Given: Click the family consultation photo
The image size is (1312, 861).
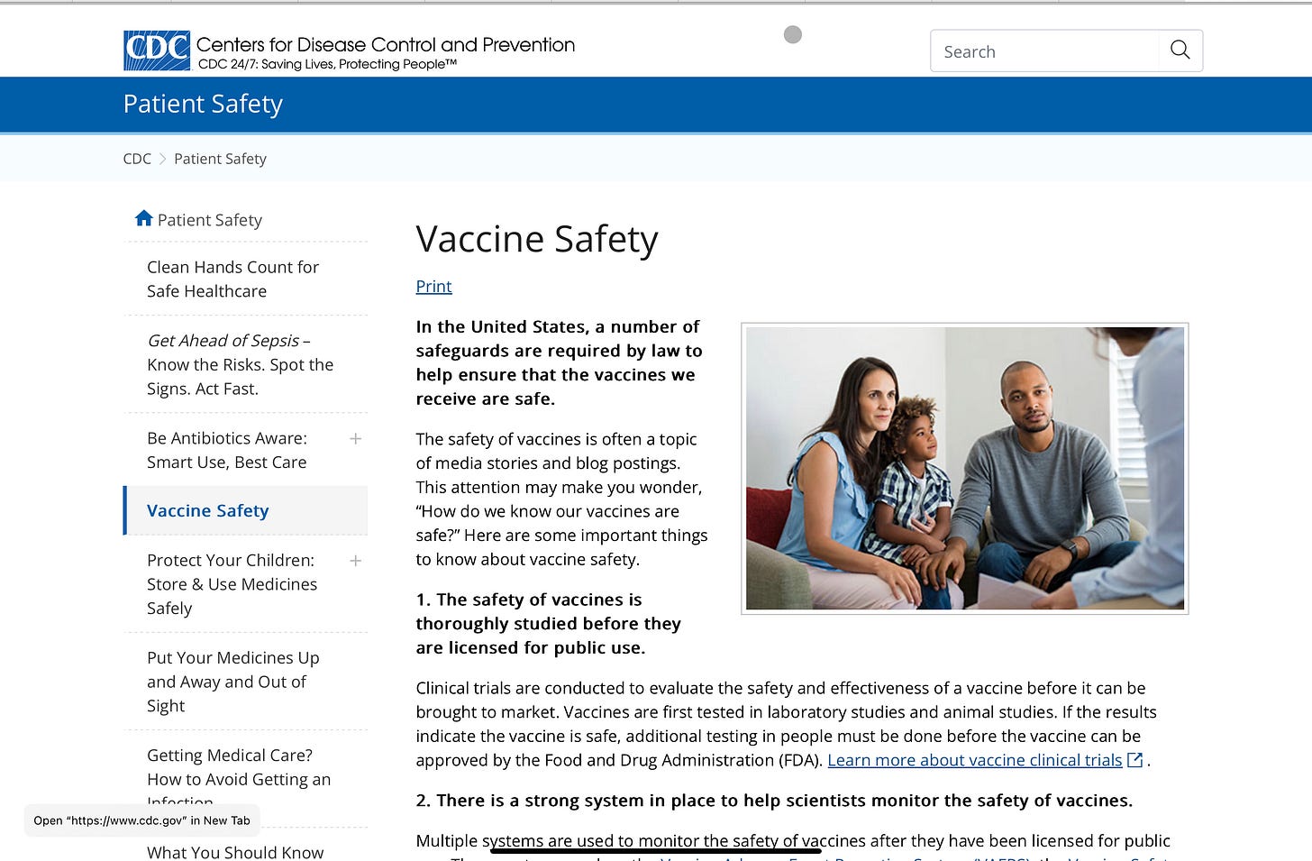Looking at the screenshot, I should [964, 468].
